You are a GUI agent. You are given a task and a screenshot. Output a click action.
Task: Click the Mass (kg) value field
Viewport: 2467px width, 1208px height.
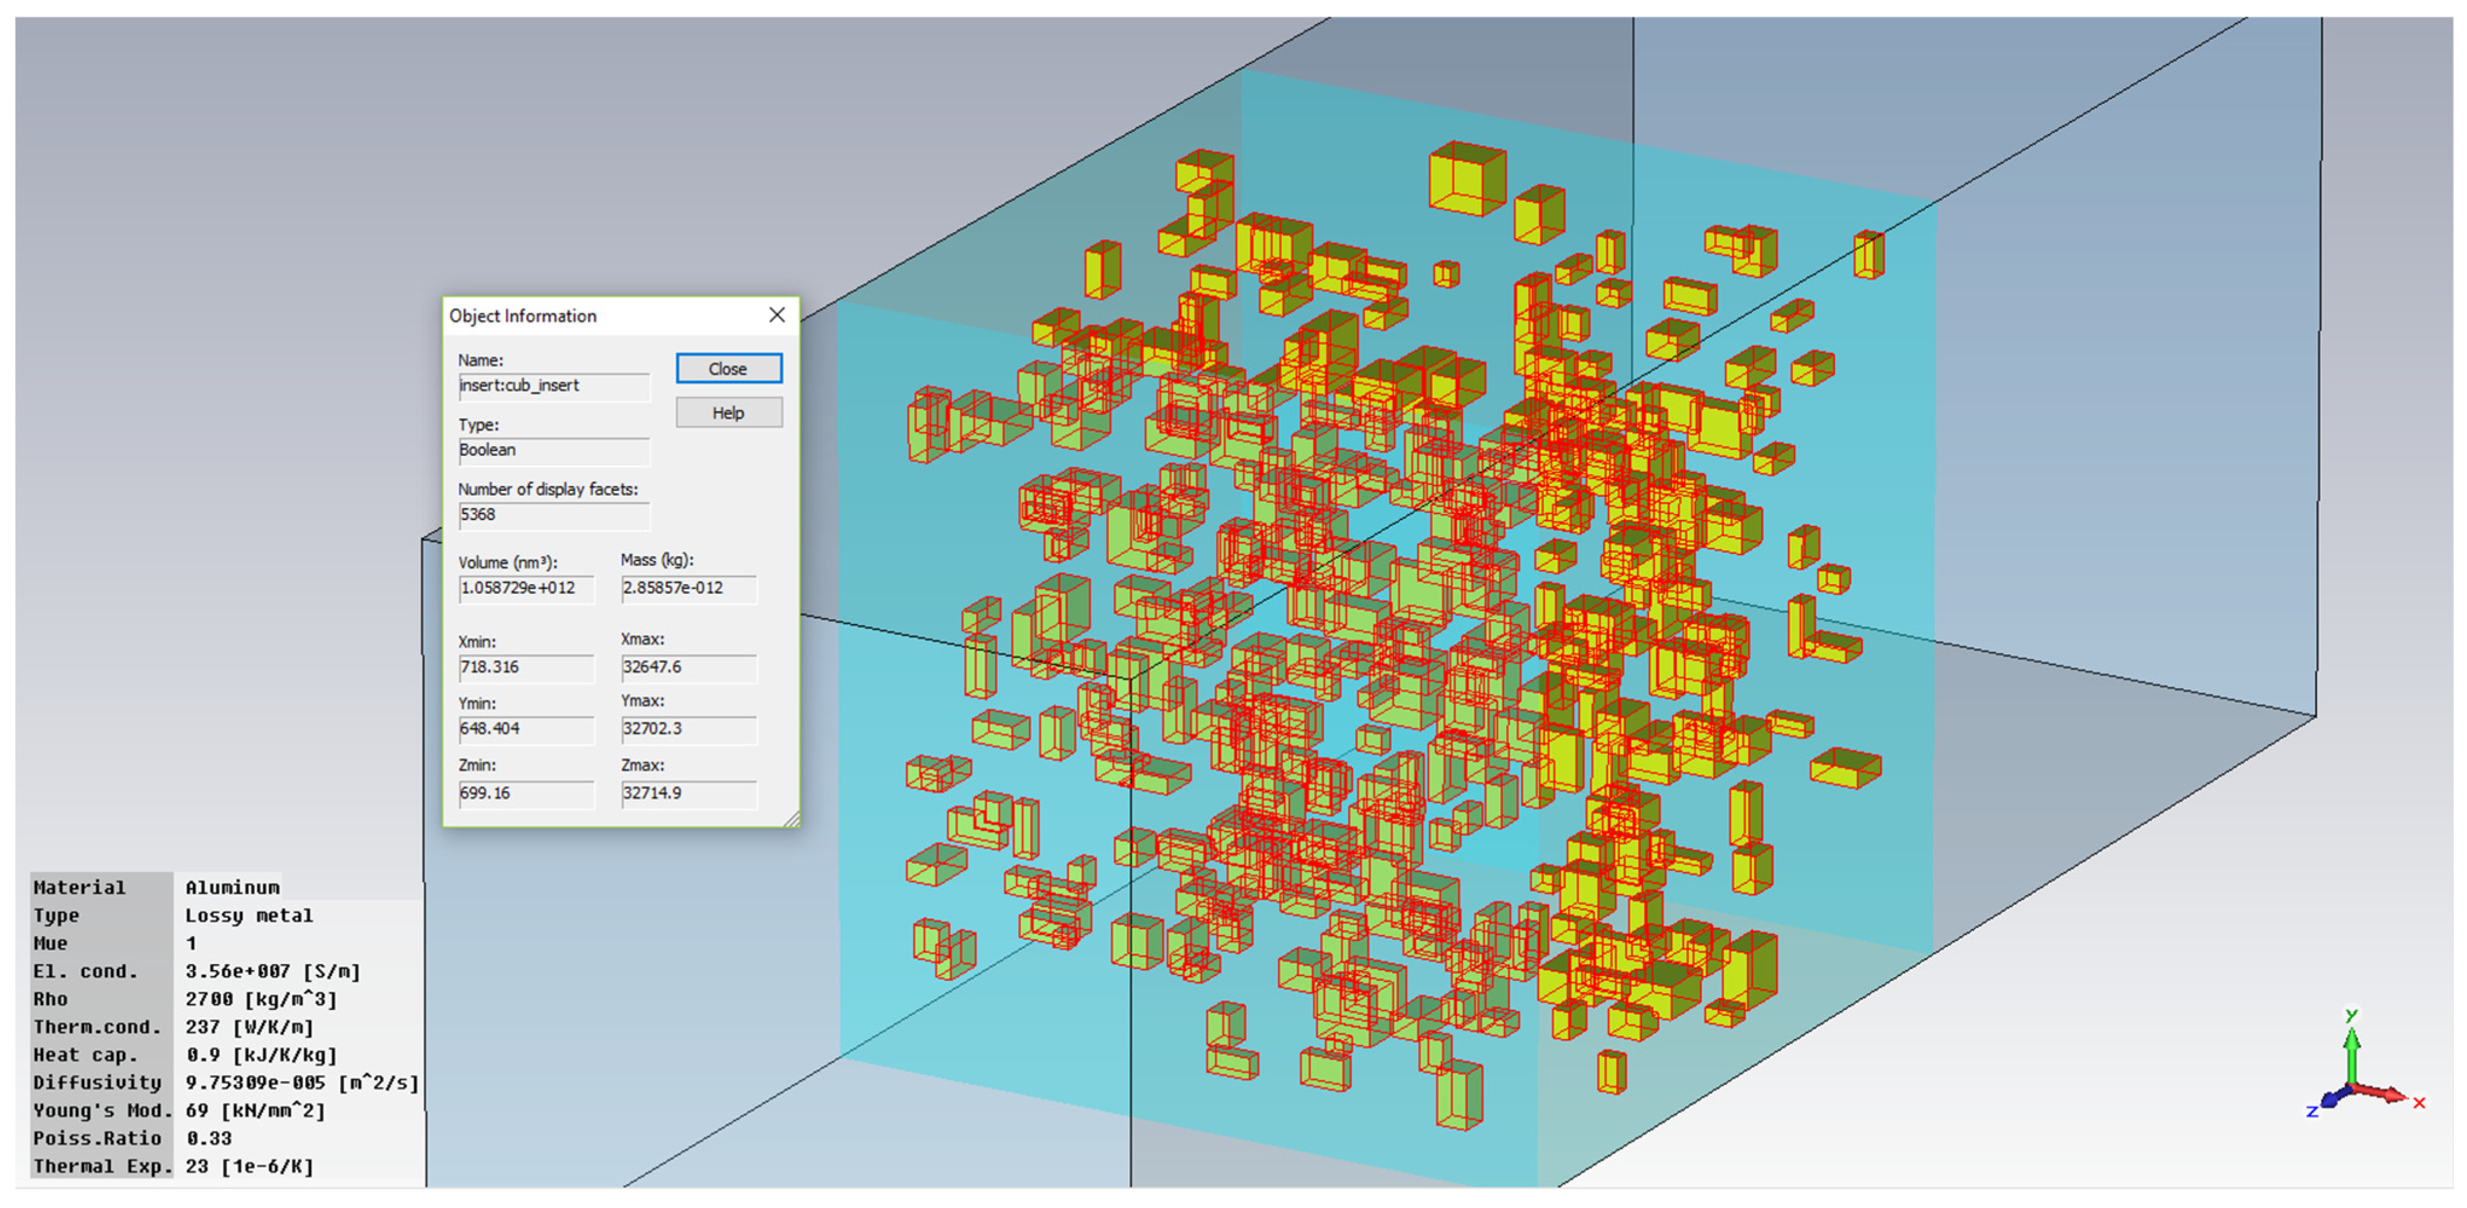tap(687, 588)
